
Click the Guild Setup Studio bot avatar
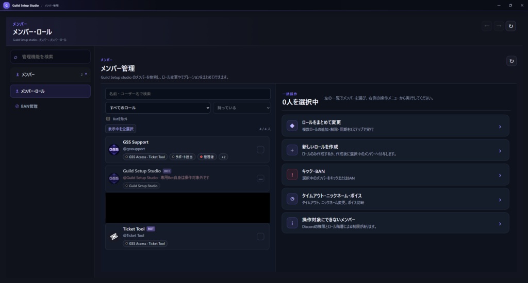click(114, 178)
